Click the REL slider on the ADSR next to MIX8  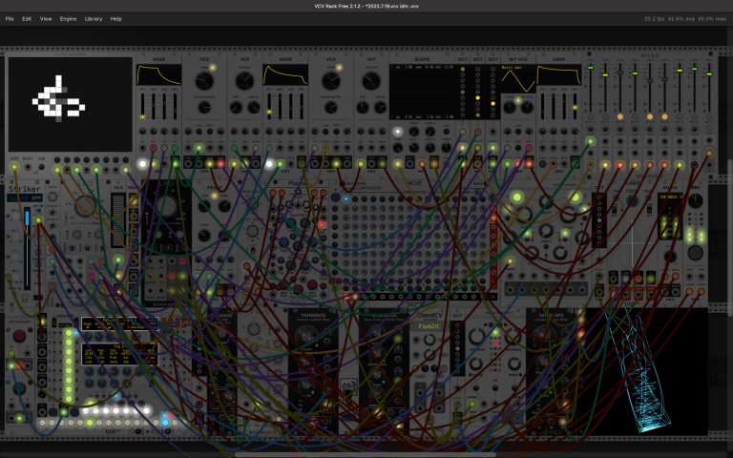tap(575, 106)
